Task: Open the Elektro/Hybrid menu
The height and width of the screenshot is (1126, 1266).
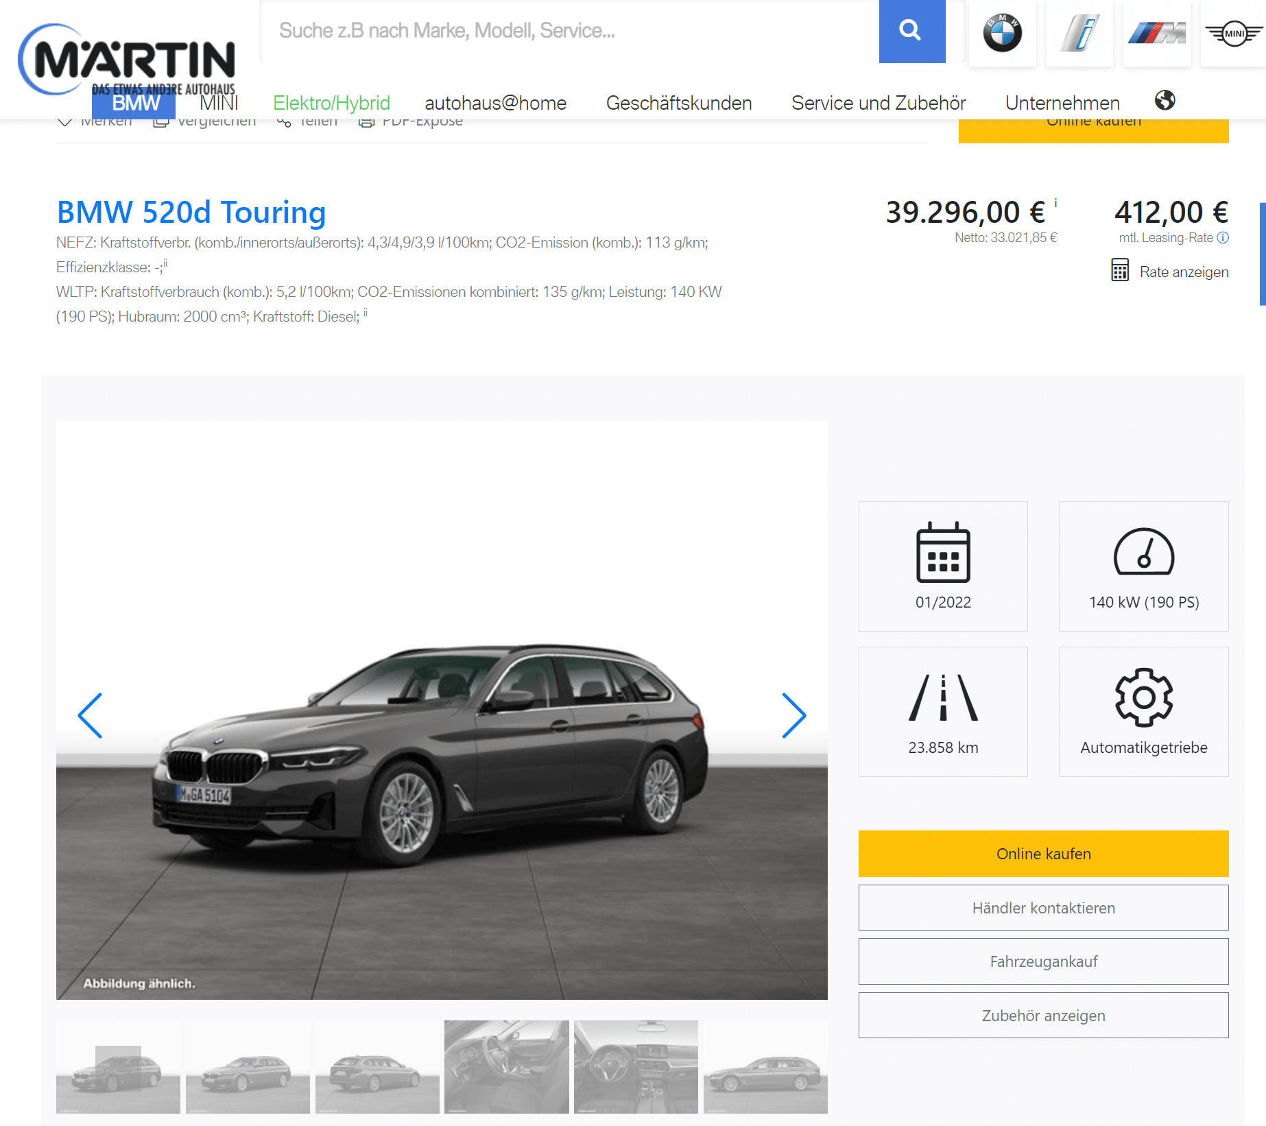Action: [331, 103]
